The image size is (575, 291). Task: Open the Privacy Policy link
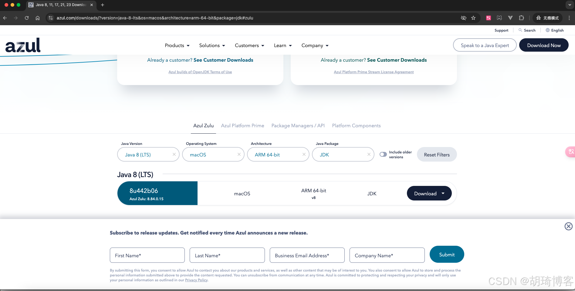click(x=196, y=280)
